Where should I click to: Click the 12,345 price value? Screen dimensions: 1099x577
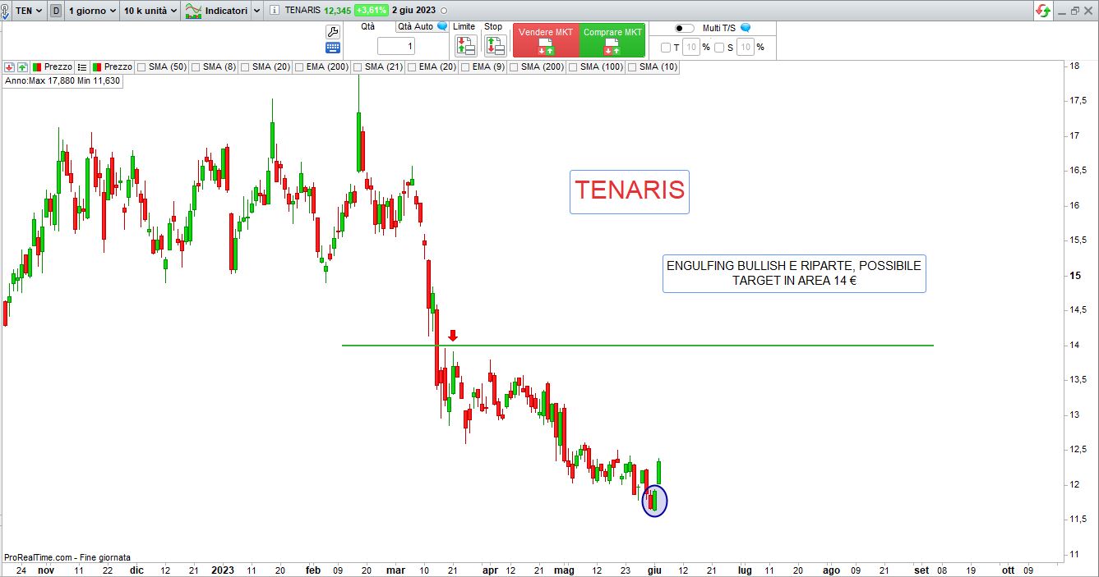337,11
